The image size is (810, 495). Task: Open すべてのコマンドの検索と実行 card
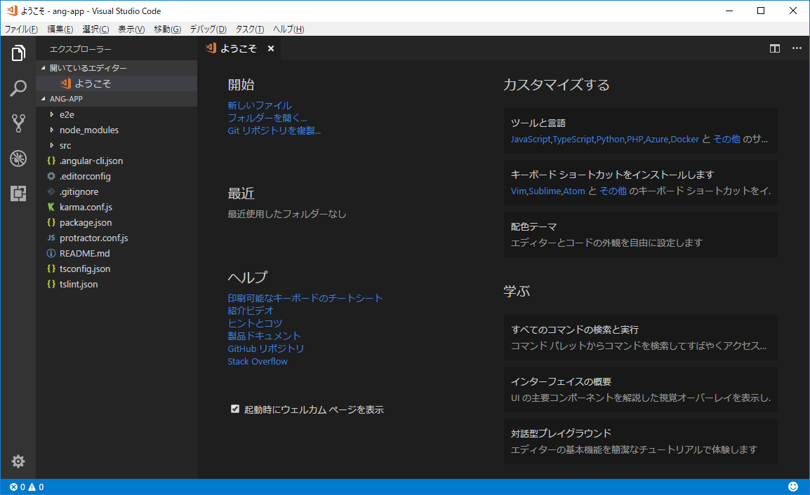pyautogui.click(x=641, y=337)
